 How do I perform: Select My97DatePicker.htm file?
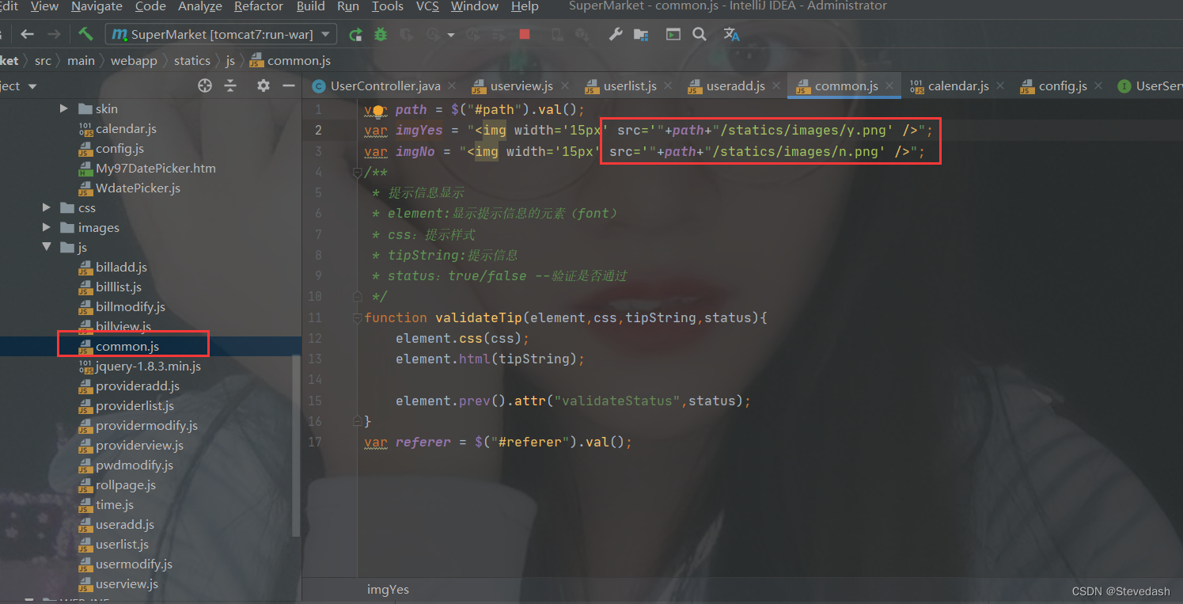155,169
